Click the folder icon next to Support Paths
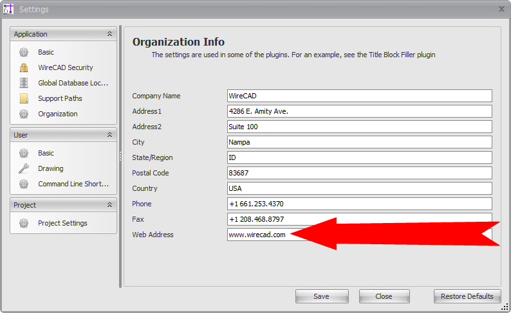Screen dimensions: 511x313 pos(24,98)
